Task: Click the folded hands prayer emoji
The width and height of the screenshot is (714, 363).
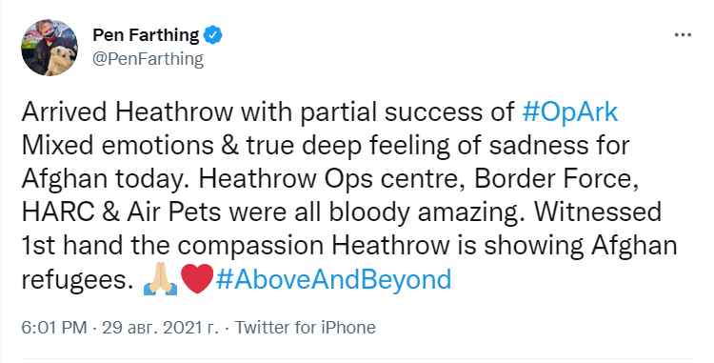Action: click(160, 279)
